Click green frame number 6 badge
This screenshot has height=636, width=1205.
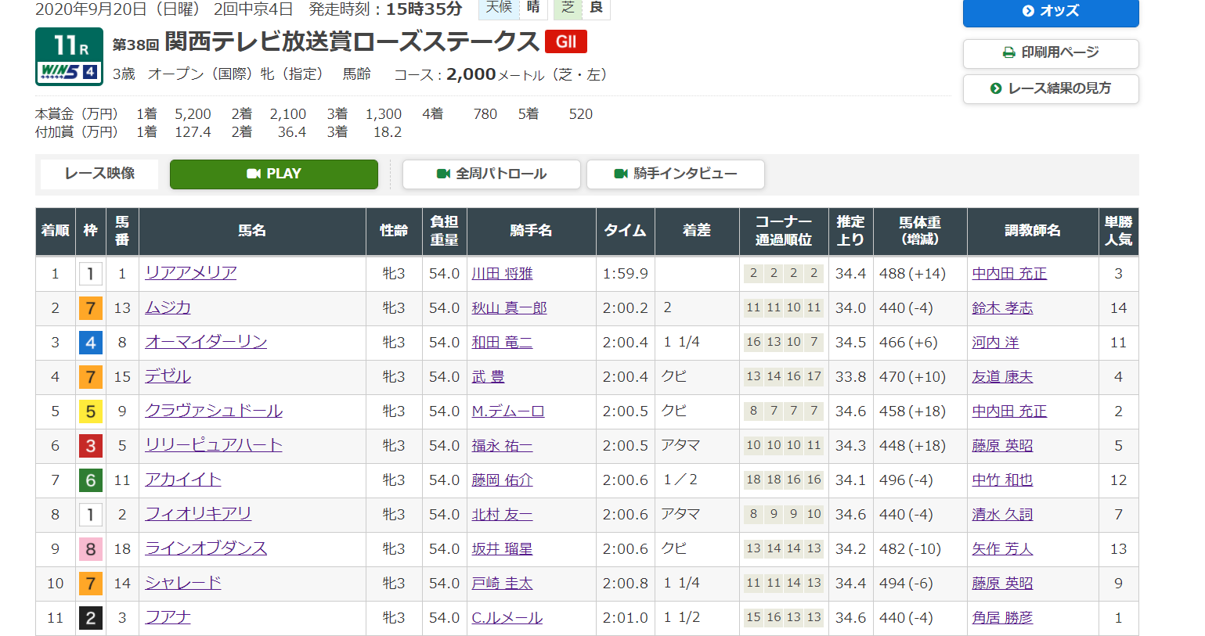pyautogui.click(x=91, y=480)
